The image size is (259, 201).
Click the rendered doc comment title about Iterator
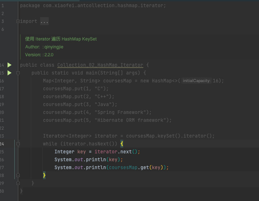61,39
